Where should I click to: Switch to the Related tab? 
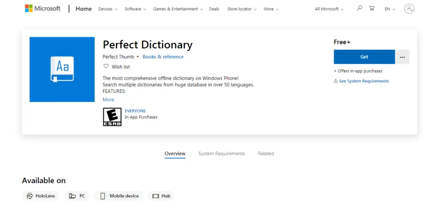(x=266, y=153)
